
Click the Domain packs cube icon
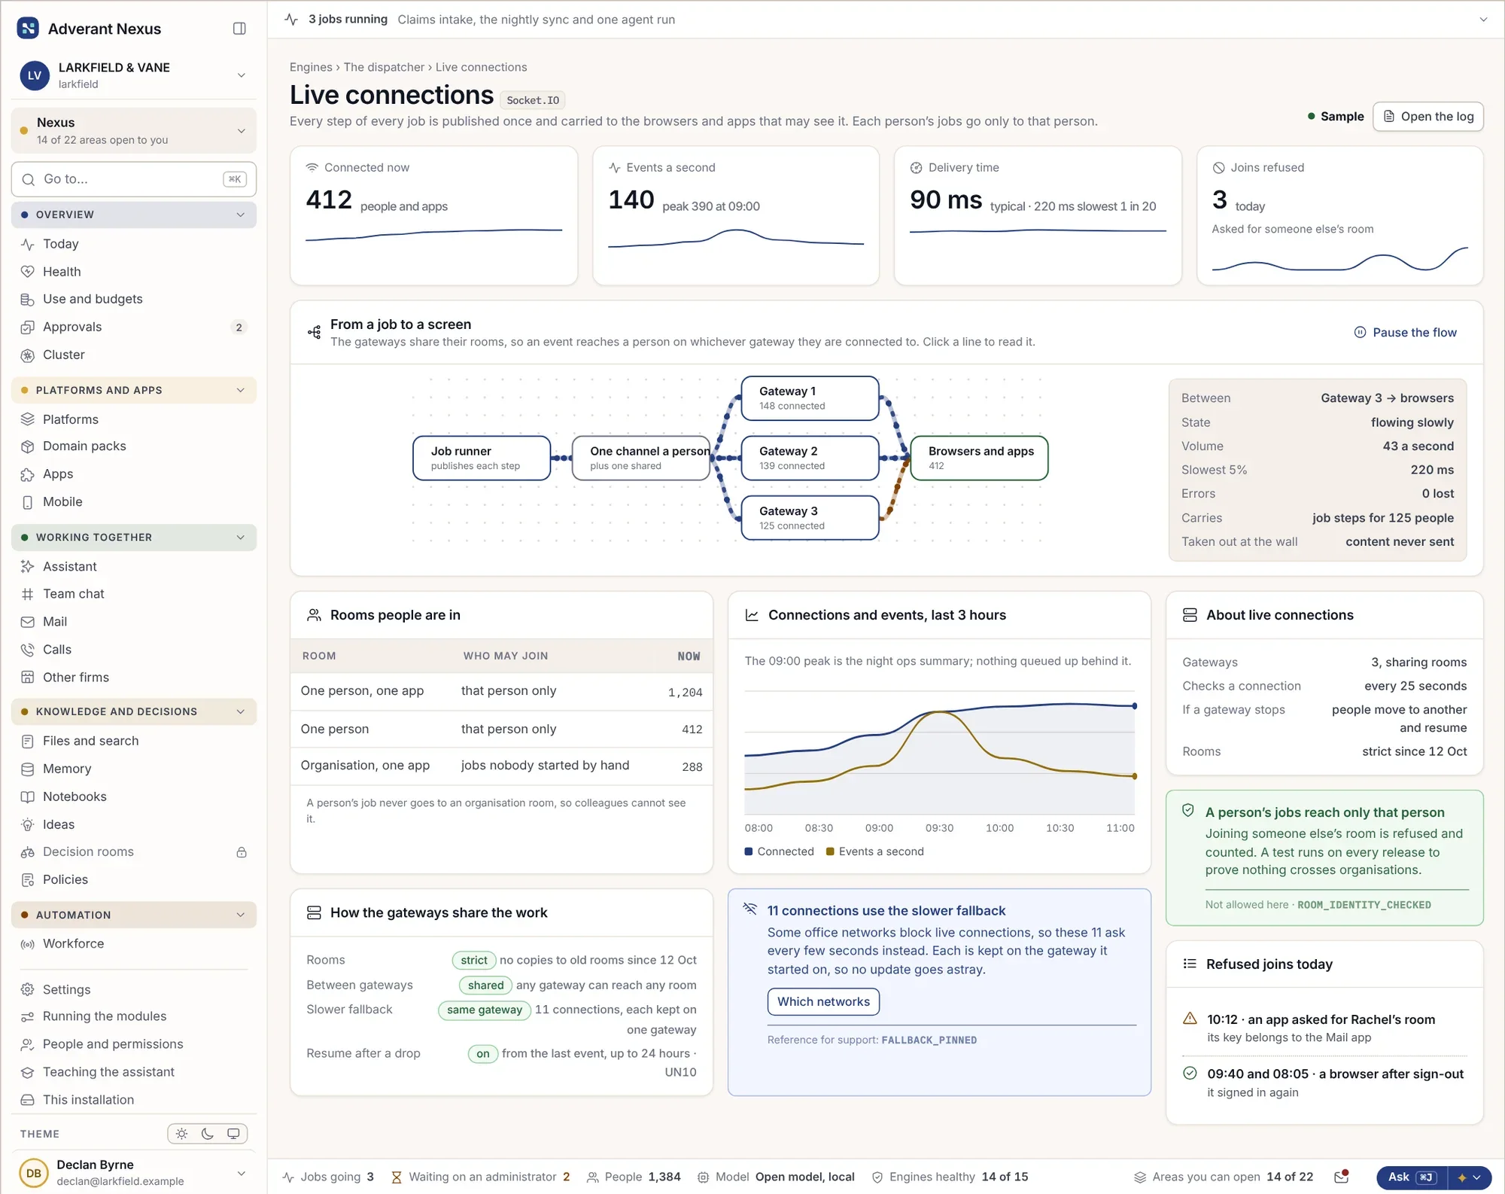click(28, 446)
